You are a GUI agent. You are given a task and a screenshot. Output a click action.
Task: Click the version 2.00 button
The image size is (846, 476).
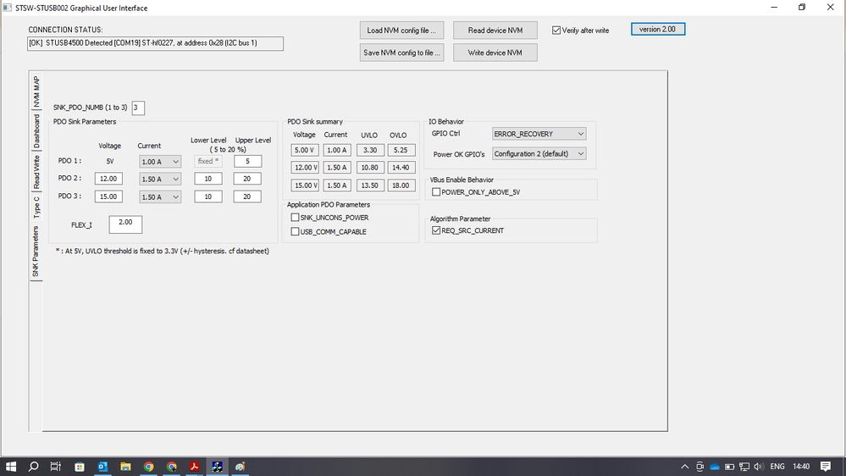point(658,29)
